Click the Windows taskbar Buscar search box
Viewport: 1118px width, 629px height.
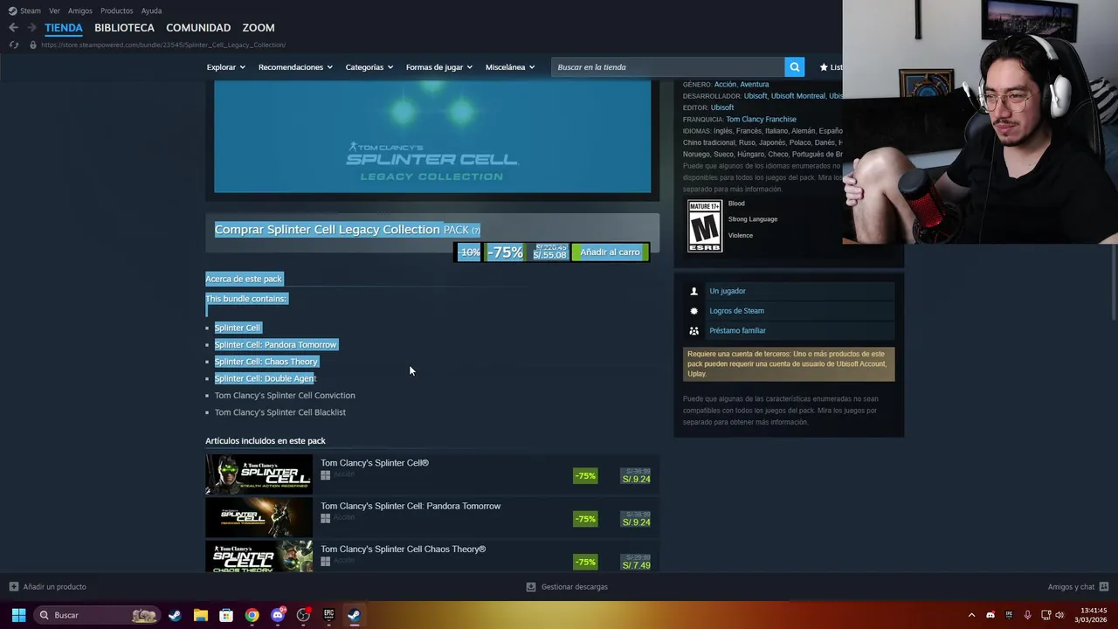tap(96, 615)
